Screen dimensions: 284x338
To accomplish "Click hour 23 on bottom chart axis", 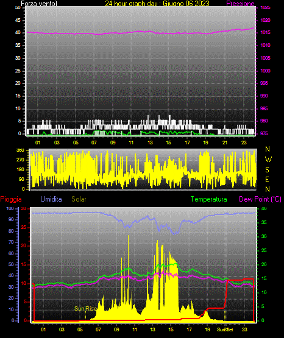I will (x=244, y=329).
